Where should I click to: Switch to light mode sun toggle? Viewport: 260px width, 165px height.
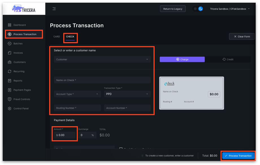pyautogui.click(x=195, y=9)
